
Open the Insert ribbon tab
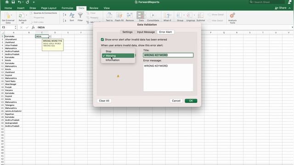(21, 8)
